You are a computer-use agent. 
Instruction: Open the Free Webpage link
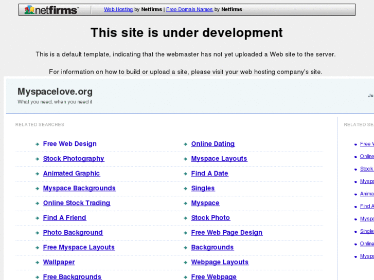coord(213,277)
